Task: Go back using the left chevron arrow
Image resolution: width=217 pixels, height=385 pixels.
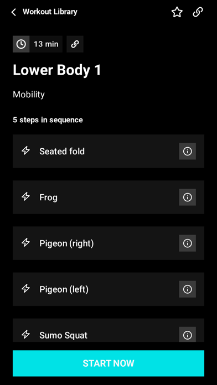Action: pos(14,12)
